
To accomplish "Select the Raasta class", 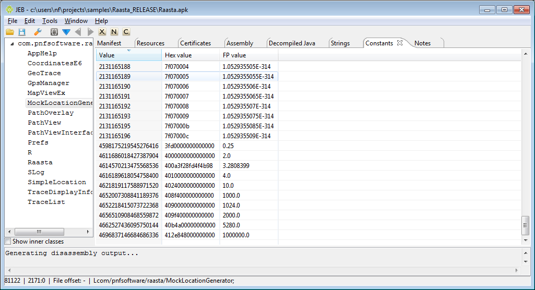I will point(40,162).
